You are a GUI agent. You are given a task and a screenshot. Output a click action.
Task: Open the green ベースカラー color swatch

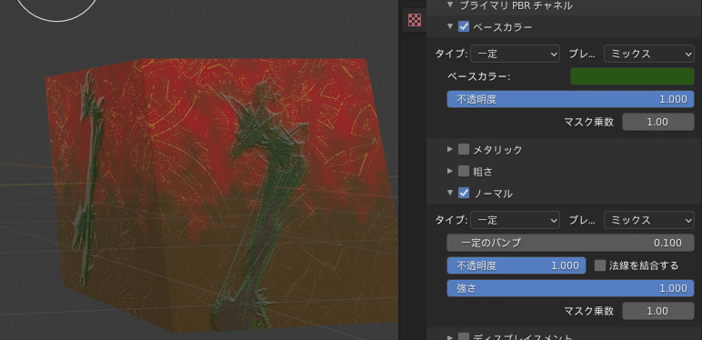632,76
